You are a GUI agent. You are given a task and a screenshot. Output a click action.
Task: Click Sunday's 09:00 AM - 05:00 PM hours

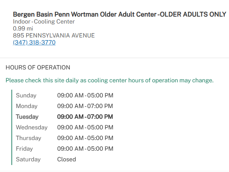point(85,96)
